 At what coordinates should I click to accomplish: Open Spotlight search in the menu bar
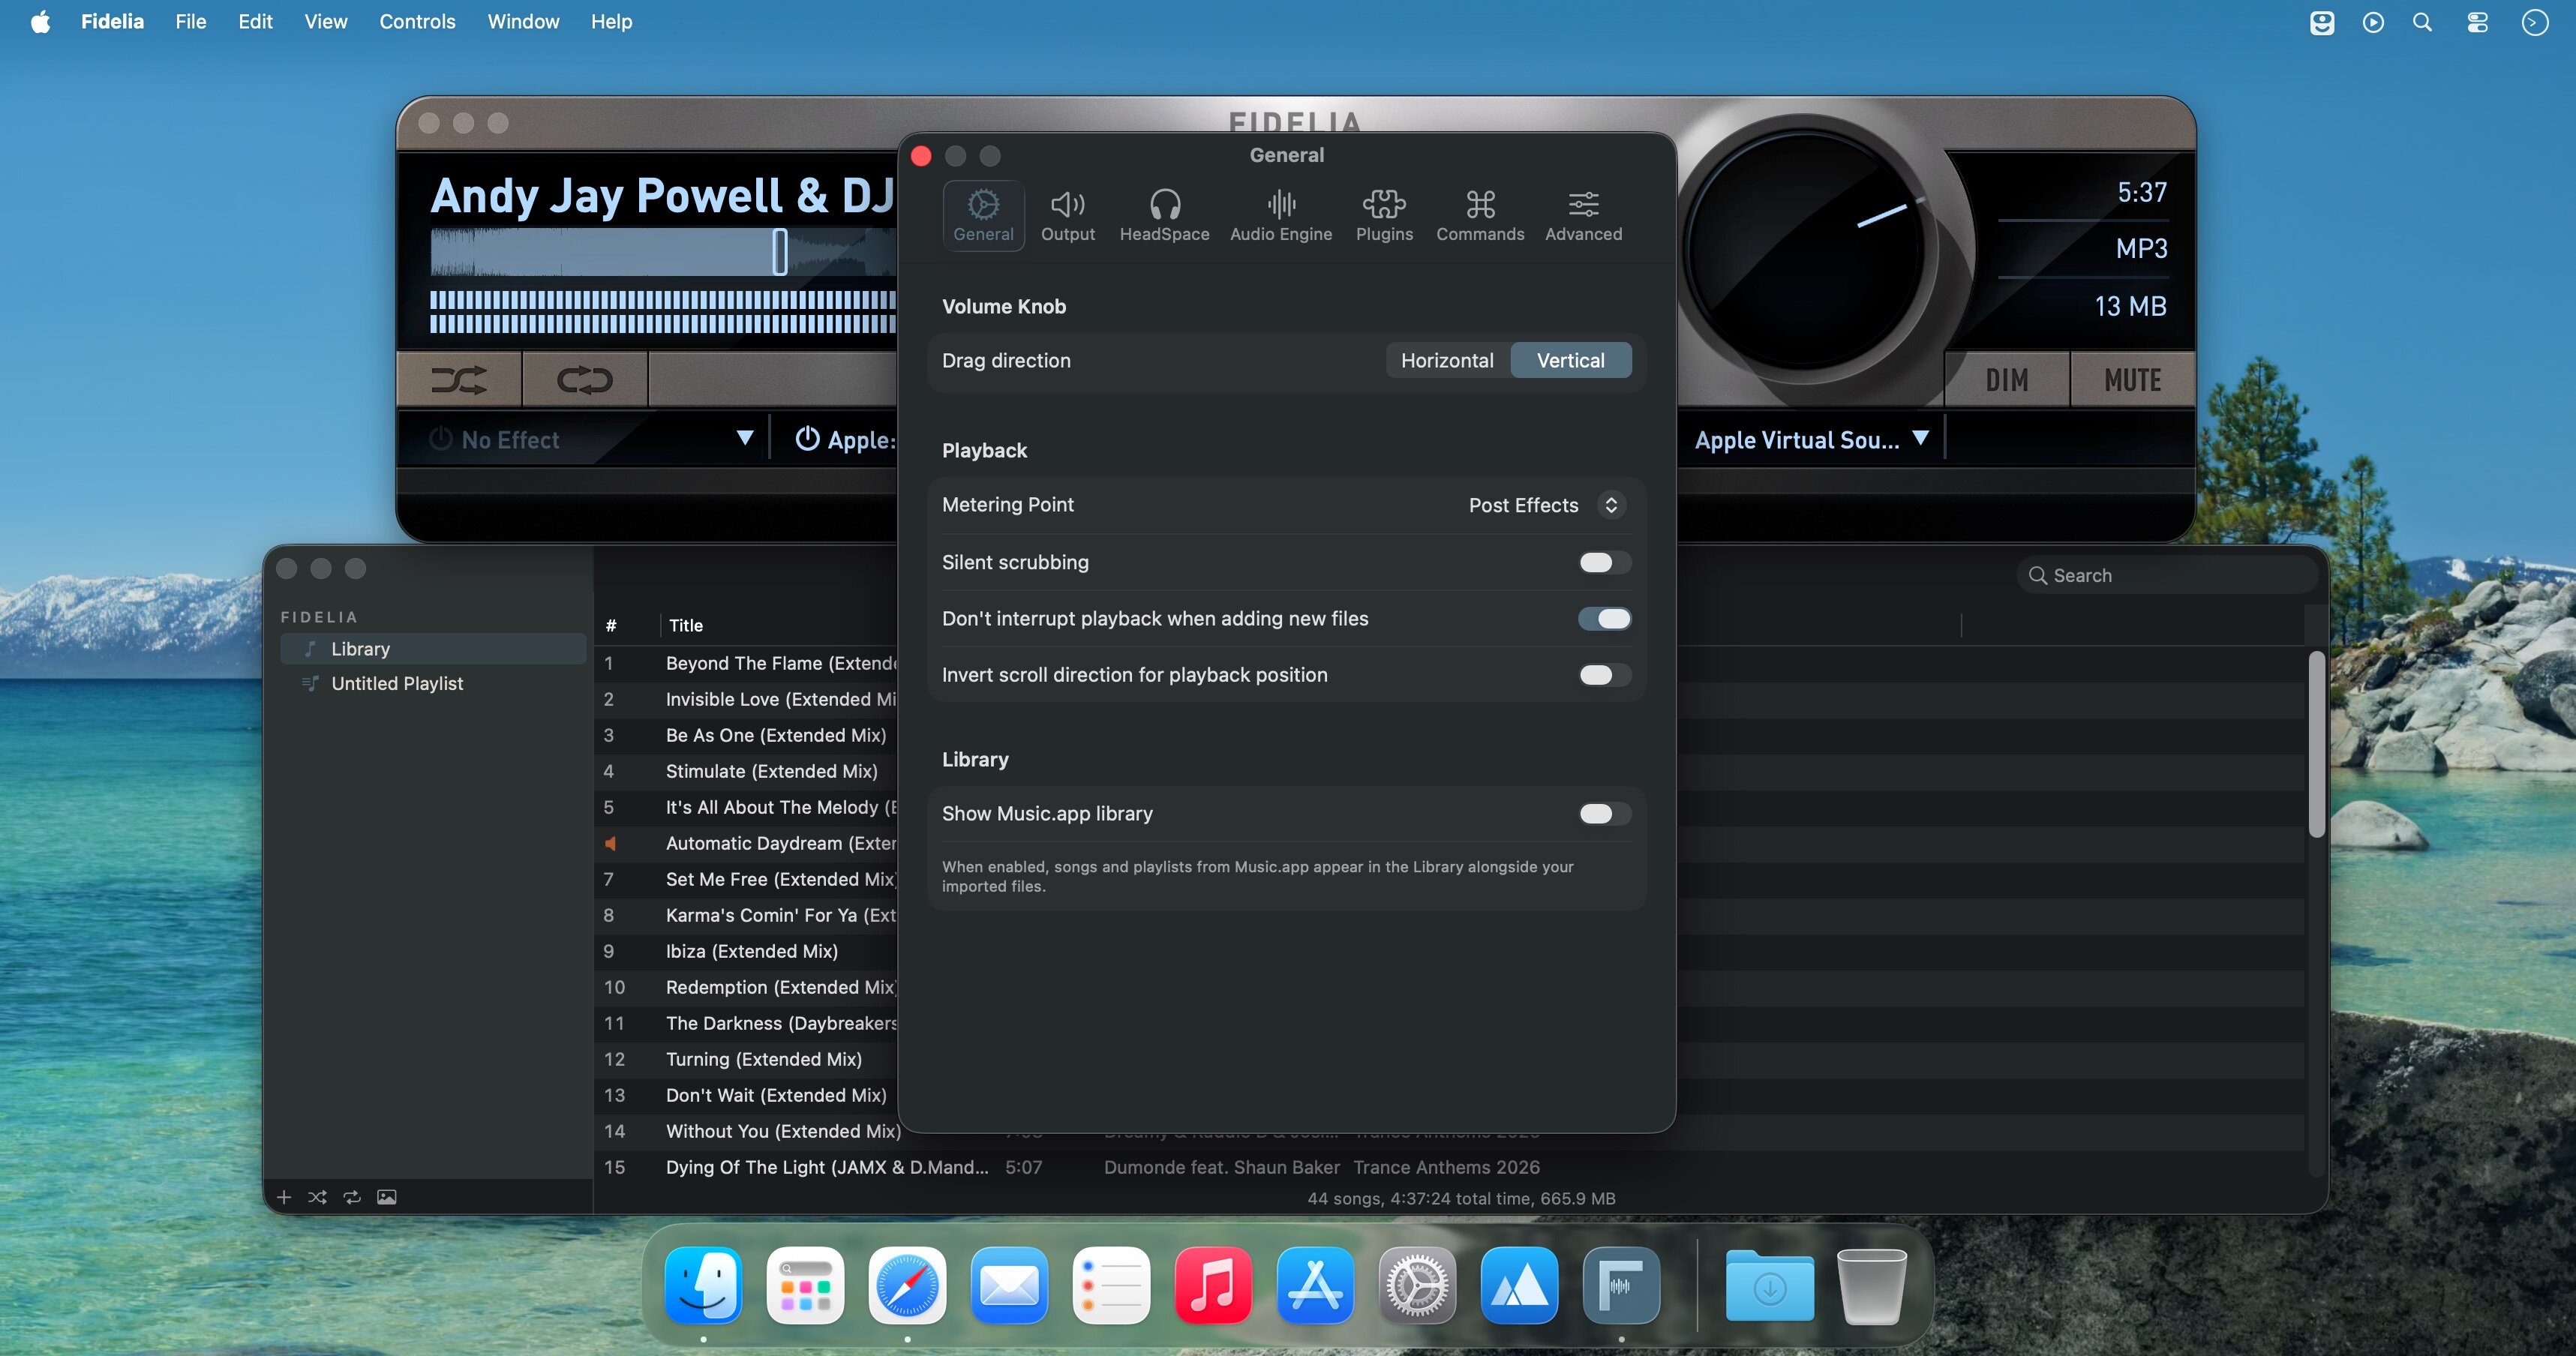(2422, 22)
